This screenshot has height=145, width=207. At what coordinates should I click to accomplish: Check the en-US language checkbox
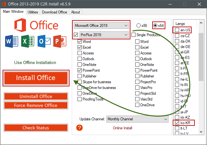click(177, 30)
